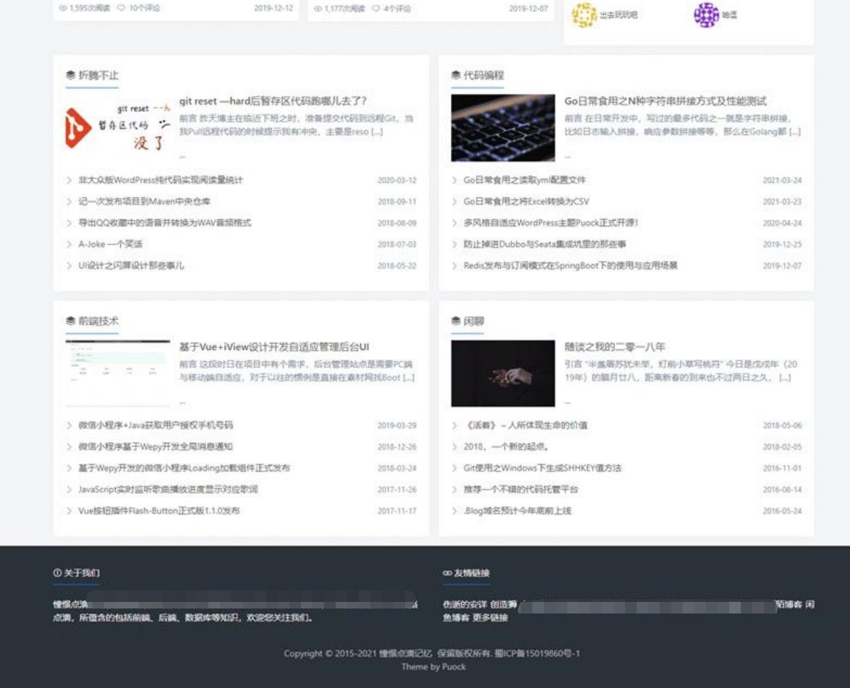Click the stack icon beside 折腾不止
This screenshot has width=850, height=688.
[x=70, y=75]
